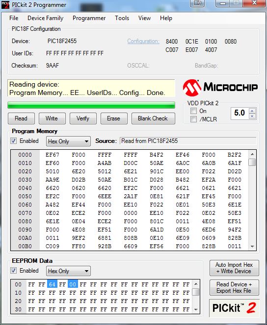Increase VDD voltage with up arrow
This screenshot has width=267, height=325.
(x=252, y=111)
